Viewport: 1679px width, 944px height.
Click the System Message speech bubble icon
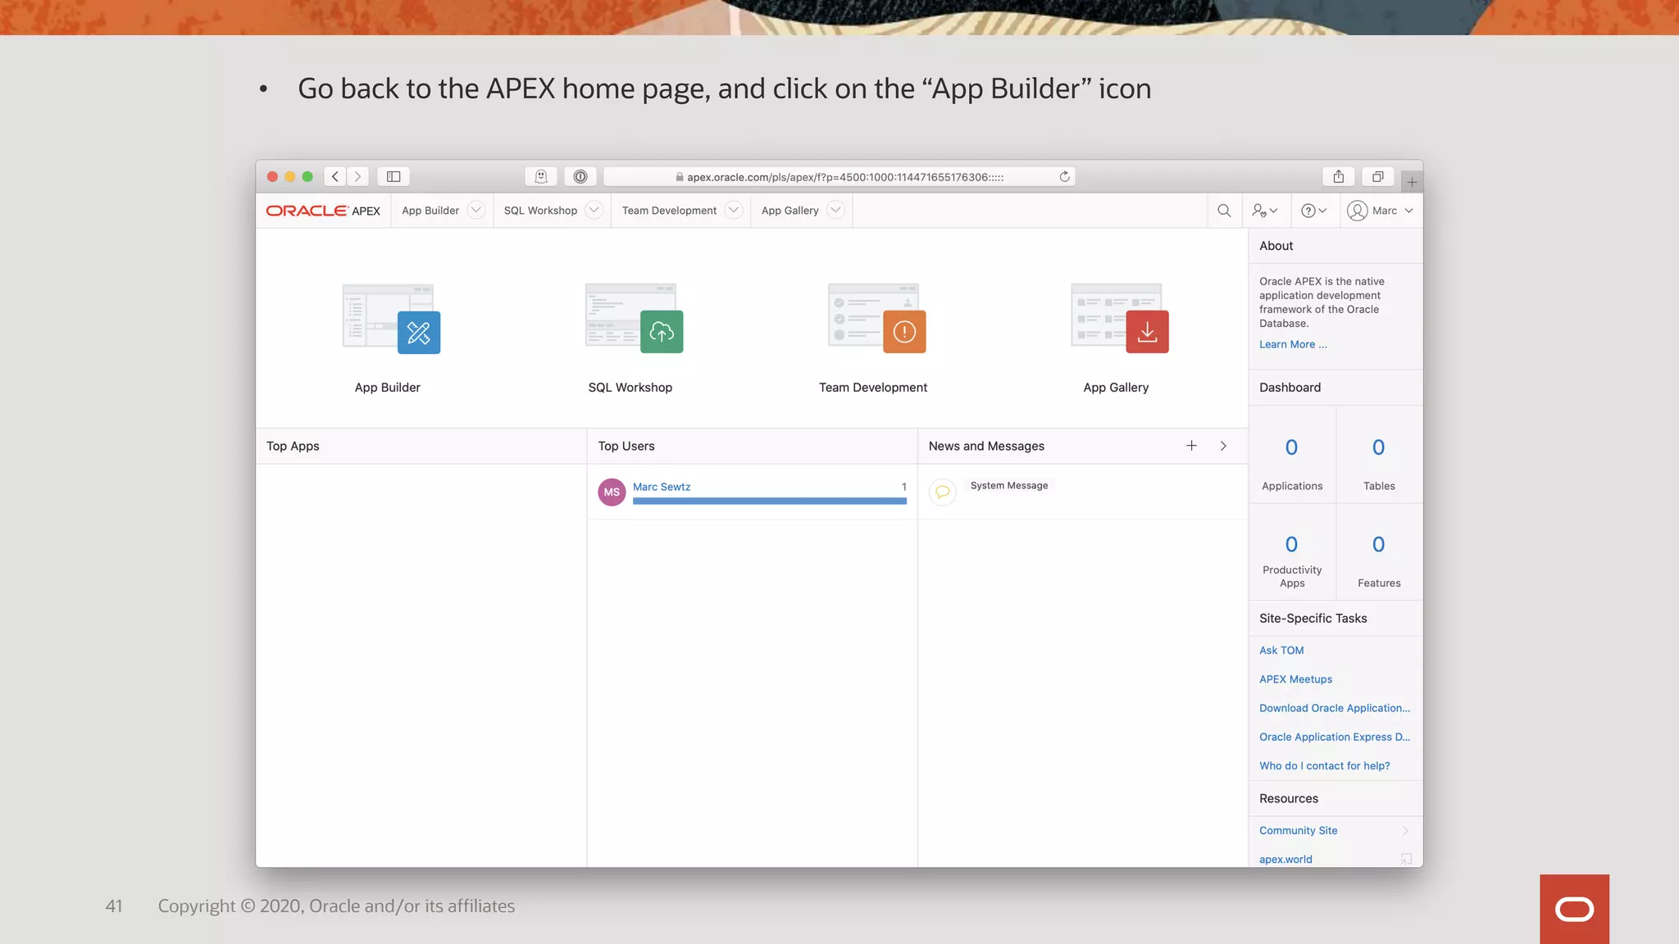click(x=943, y=492)
